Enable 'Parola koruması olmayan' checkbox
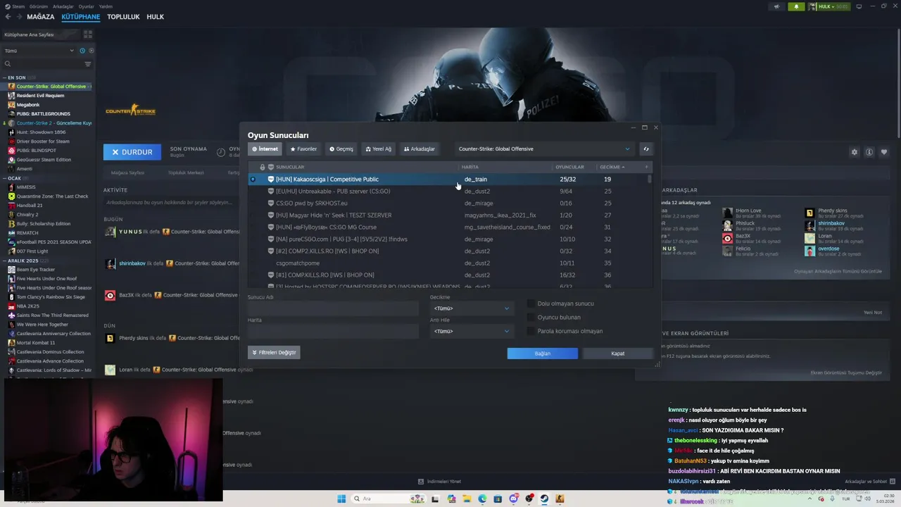 [x=531, y=331]
